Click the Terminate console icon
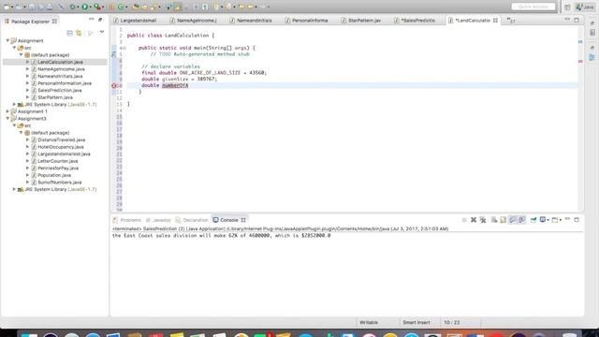The width and height of the screenshot is (599, 337). click(464, 220)
